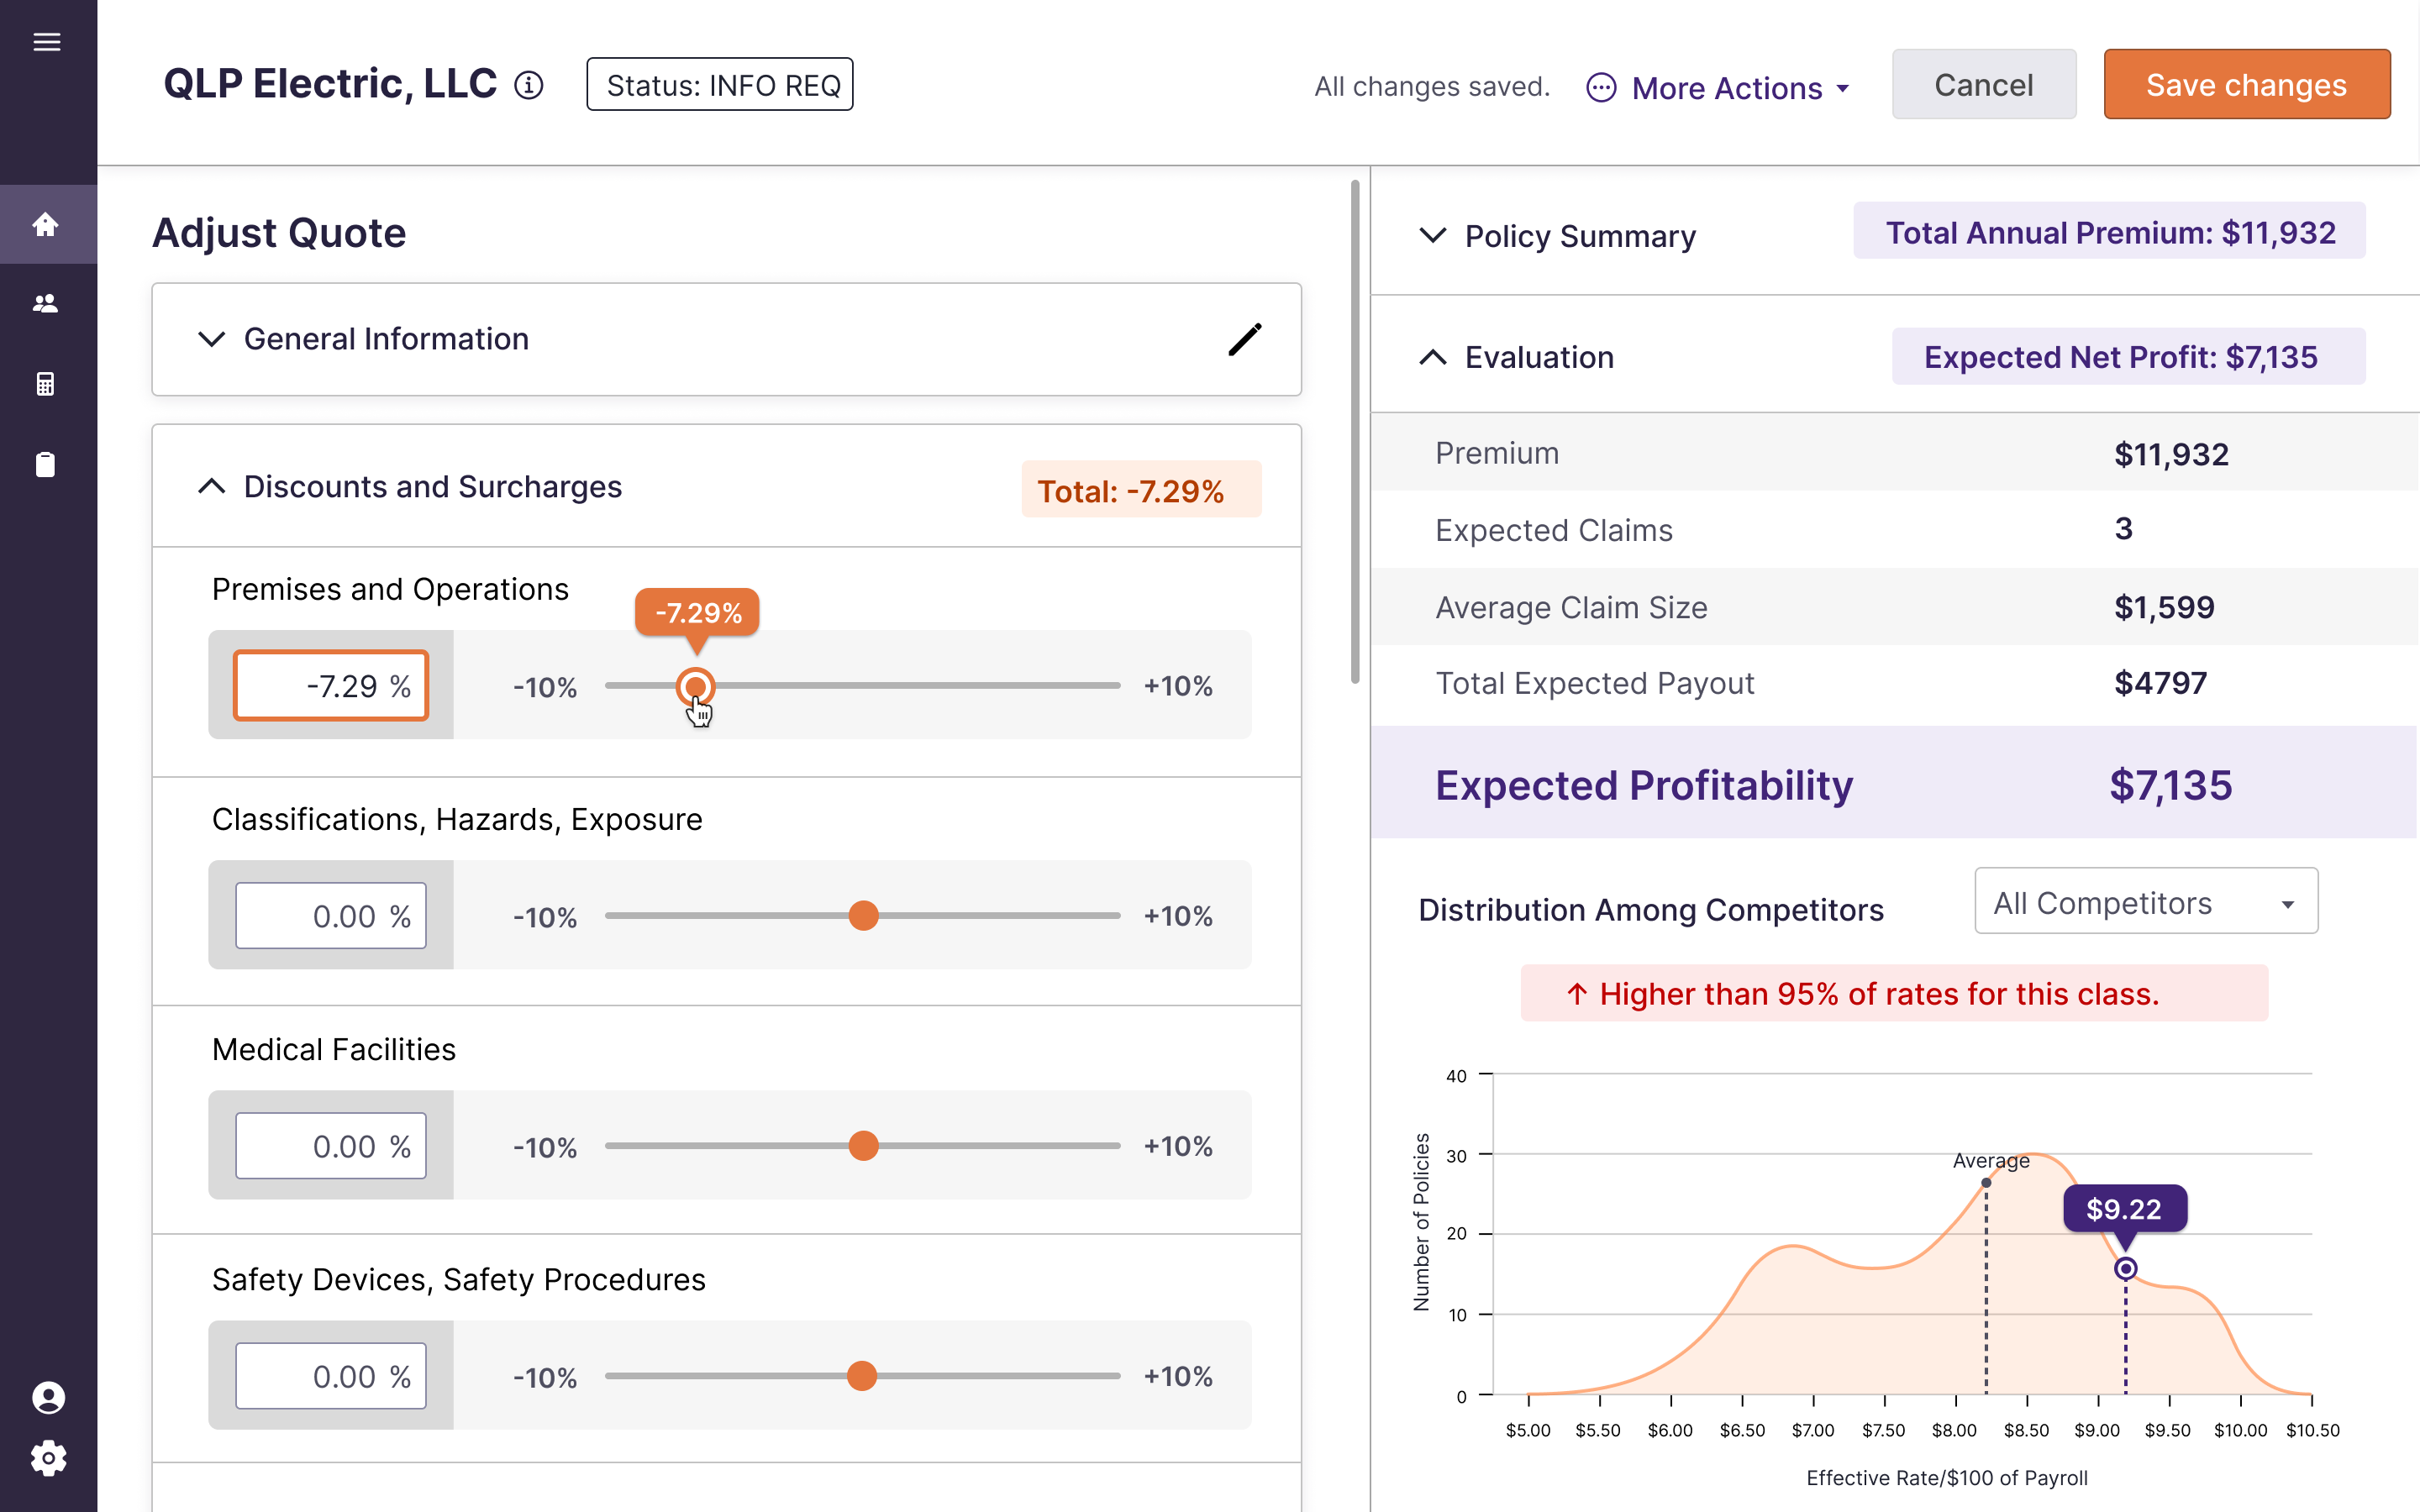Click the user account icon

pyautogui.click(x=48, y=1397)
